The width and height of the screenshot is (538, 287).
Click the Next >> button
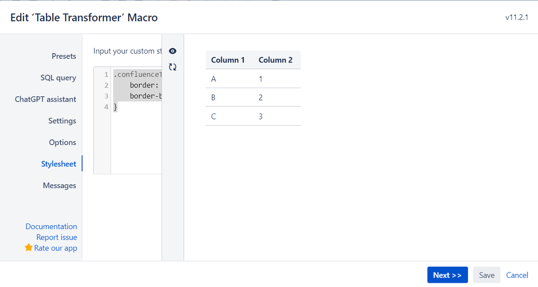pyautogui.click(x=448, y=275)
